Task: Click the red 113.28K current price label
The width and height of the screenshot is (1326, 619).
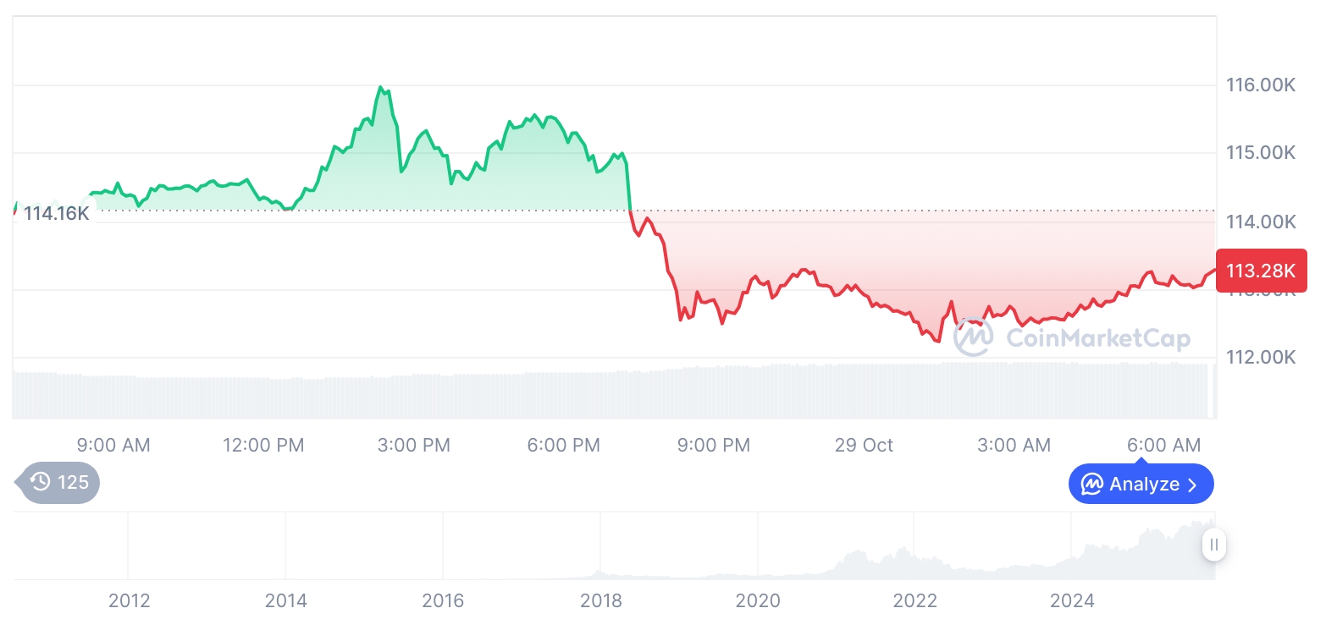Action: click(1260, 271)
